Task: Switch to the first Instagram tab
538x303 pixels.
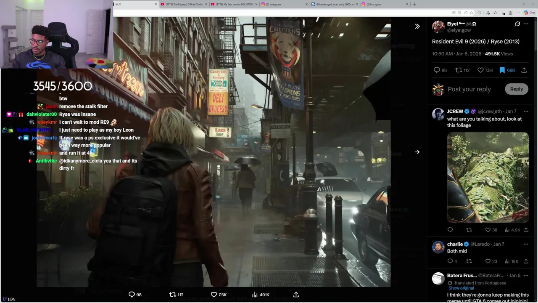Action: point(284,4)
